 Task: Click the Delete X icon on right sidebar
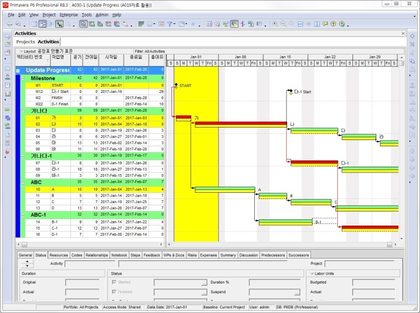(412, 44)
